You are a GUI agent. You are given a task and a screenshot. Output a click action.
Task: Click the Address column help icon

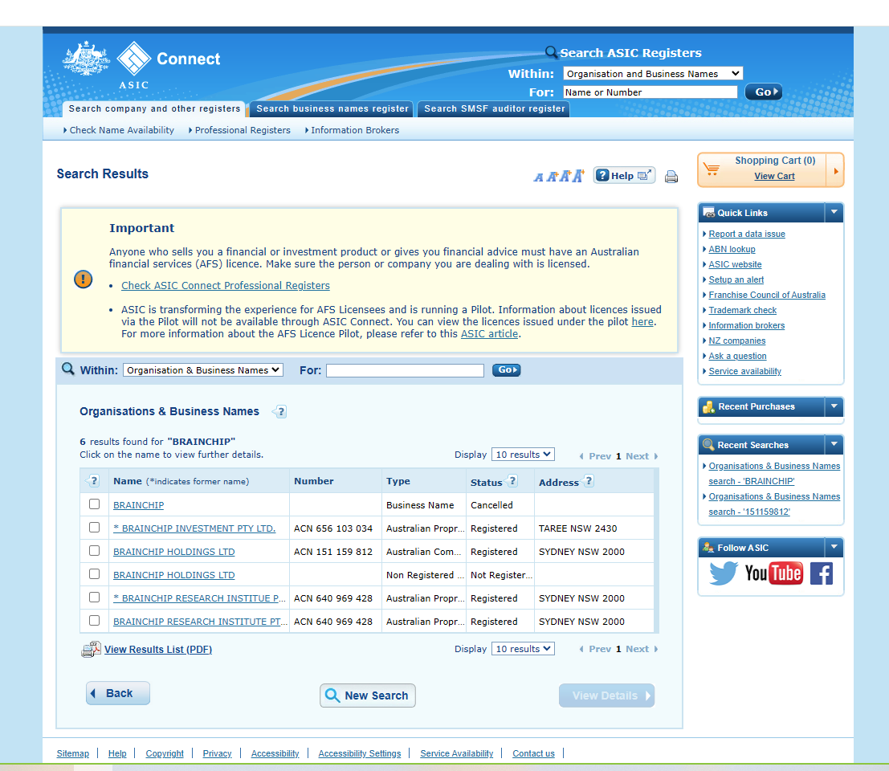point(588,481)
